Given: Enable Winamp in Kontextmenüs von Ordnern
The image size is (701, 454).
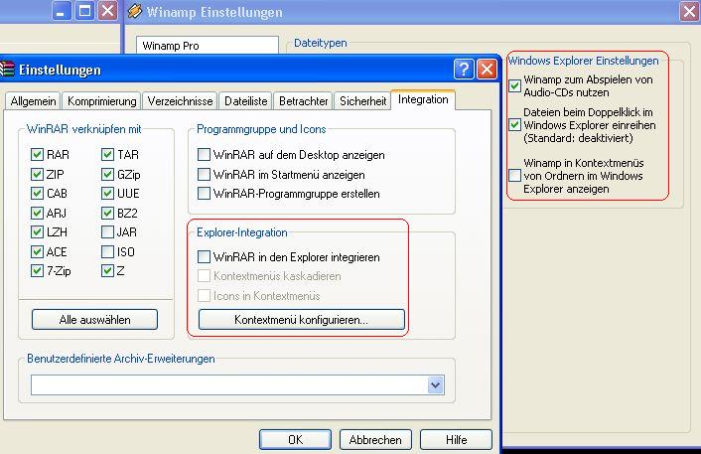Looking at the screenshot, I should point(515,175).
